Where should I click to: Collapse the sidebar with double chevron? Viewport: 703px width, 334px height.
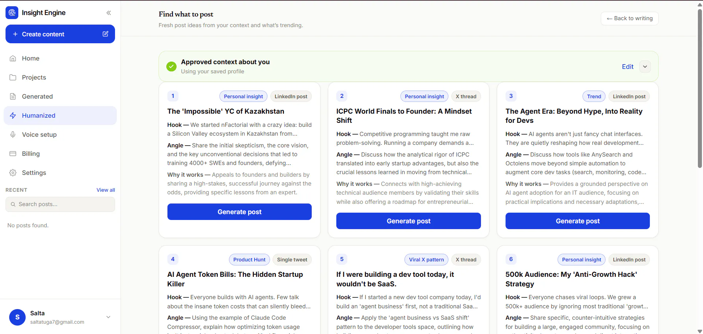(x=109, y=13)
